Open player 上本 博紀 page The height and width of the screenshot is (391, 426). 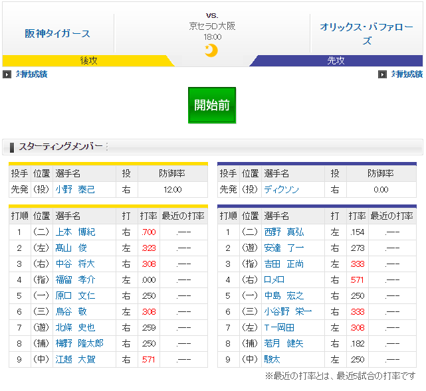point(75,232)
